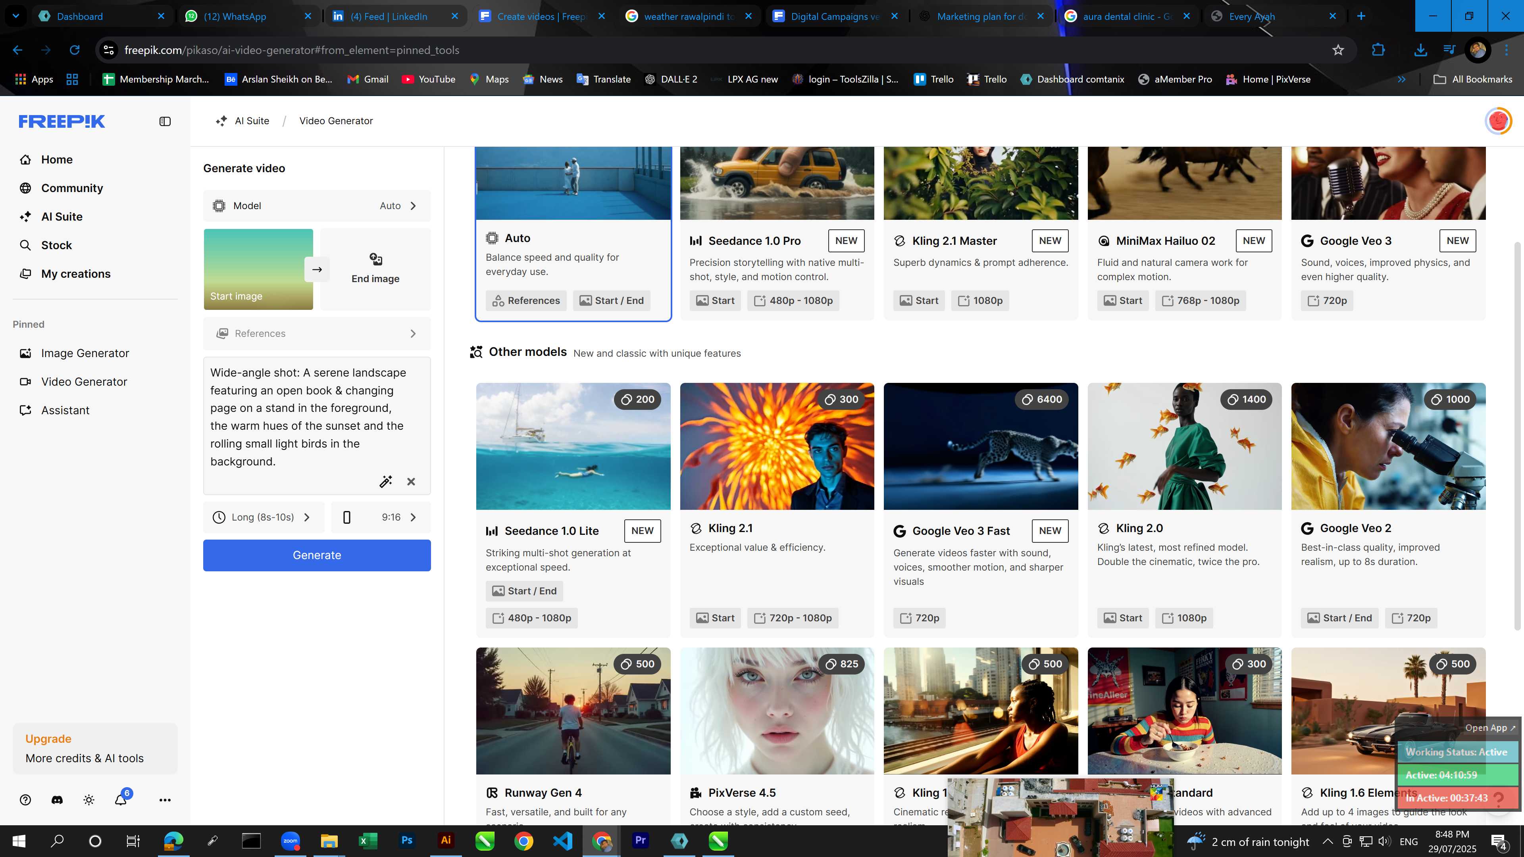Image resolution: width=1524 pixels, height=857 pixels.
Task: Open notifications bell with 6 badge
Action: (121, 798)
